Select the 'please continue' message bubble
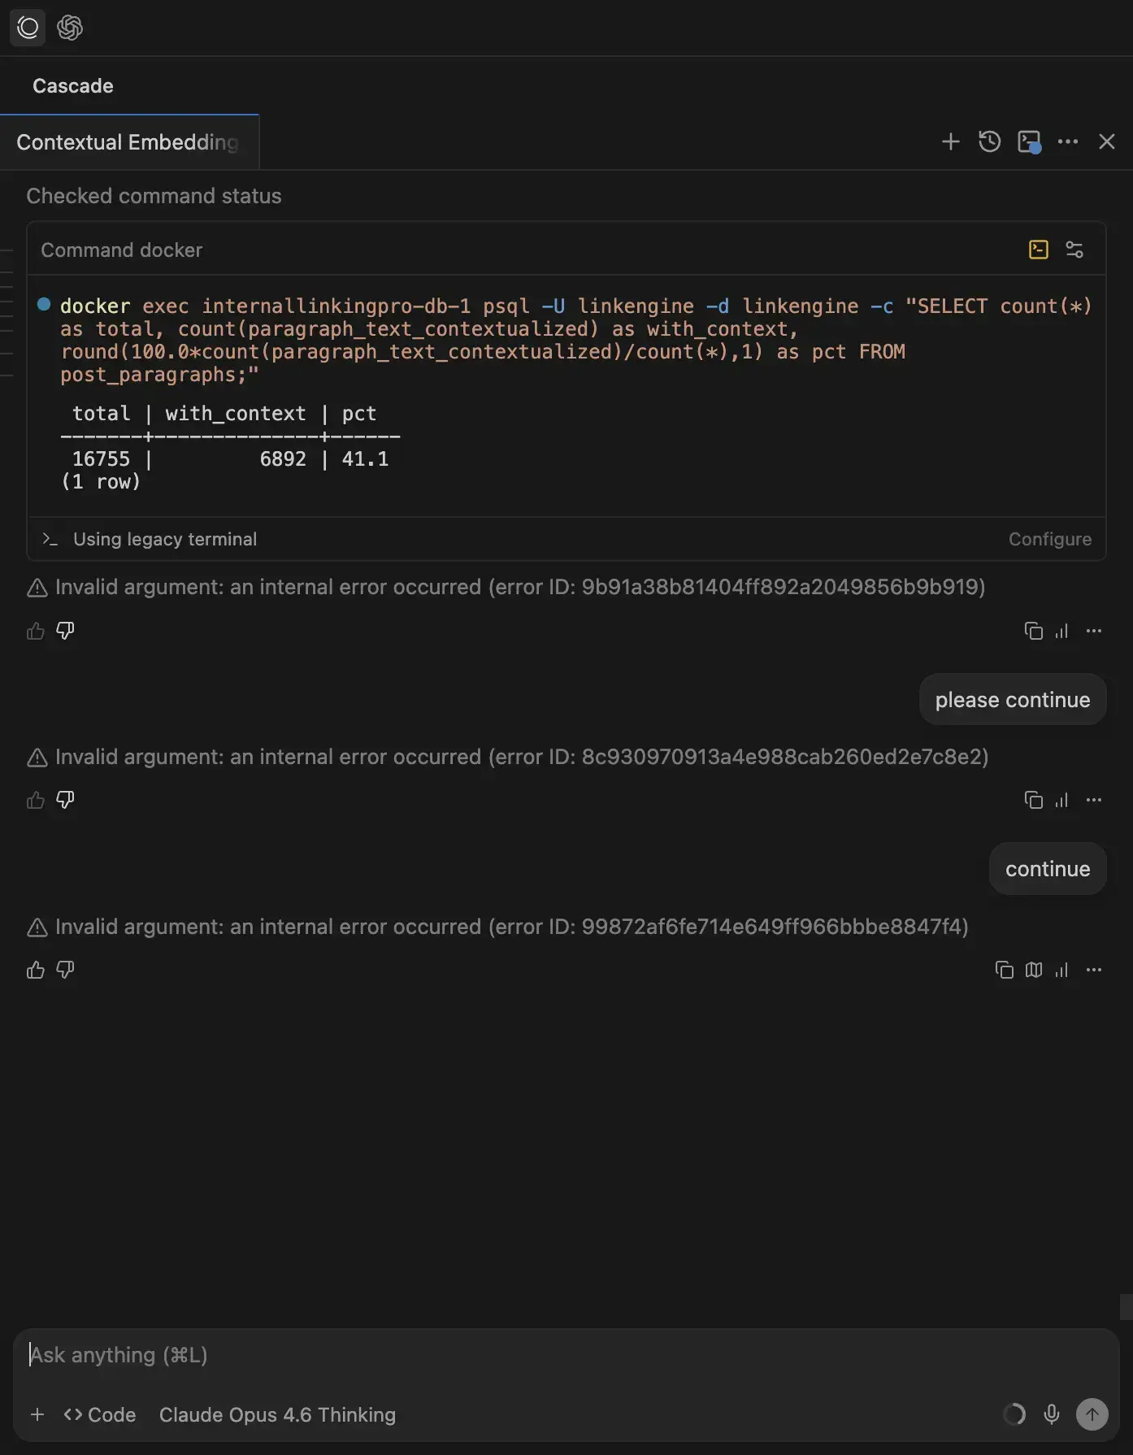 coord(1013,700)
